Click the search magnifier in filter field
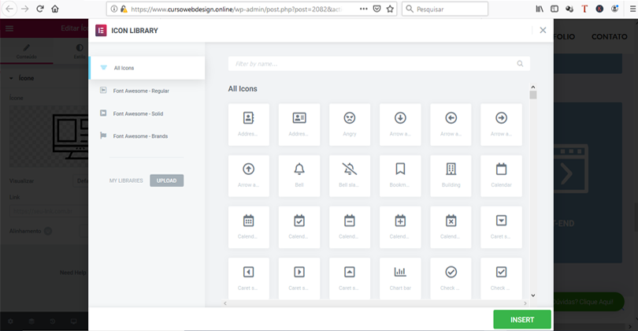Viewport: 638px width, 331px height. [520, 64]
